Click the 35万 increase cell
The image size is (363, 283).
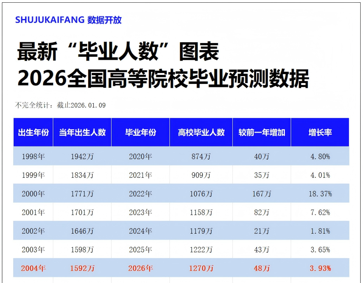(262, 175)
